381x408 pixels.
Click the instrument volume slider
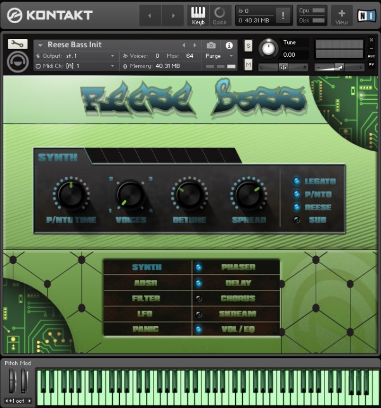pyautogui.click(x=339, y=68)
